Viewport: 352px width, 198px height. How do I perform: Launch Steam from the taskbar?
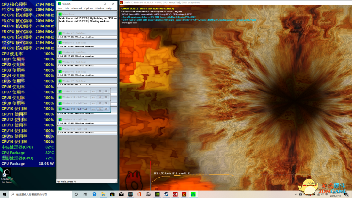(166, 194)
